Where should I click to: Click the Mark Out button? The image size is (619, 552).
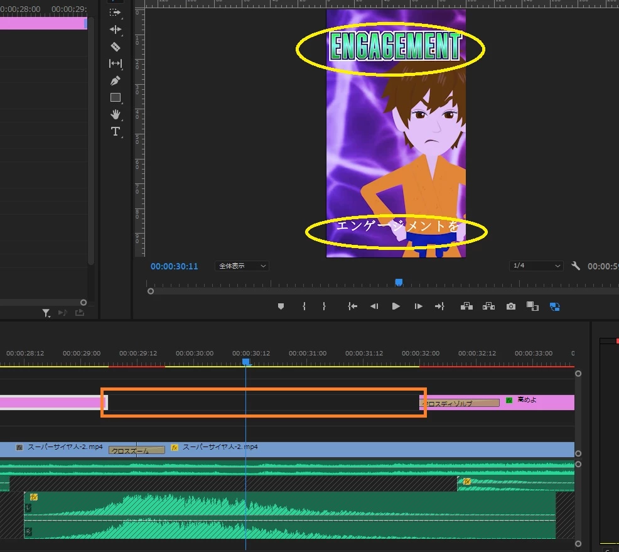[x=324, y=306]
